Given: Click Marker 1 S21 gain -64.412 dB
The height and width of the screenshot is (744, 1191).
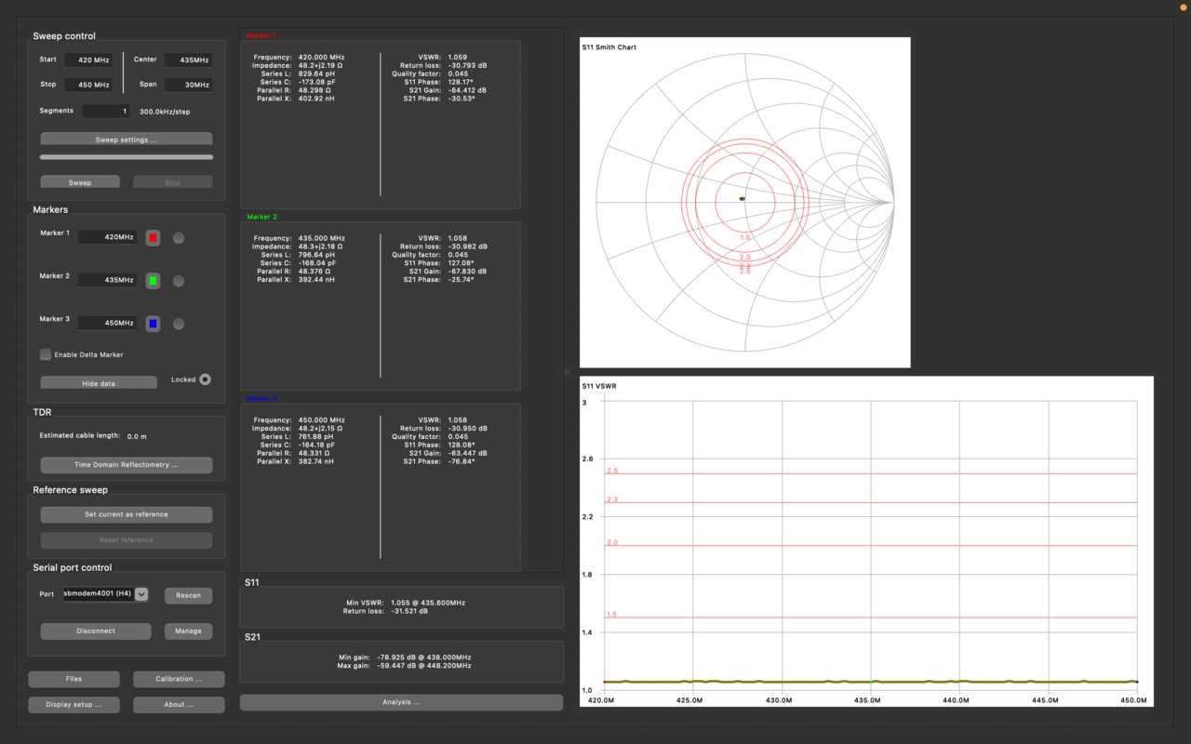Looking at the screenshot, I should (467, 90).
